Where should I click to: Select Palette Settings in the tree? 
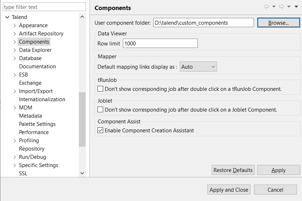click(x=37, y=124)
